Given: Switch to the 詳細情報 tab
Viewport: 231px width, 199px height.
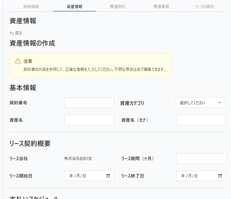Looking at the screenshot, I should (x=31, y=7).
